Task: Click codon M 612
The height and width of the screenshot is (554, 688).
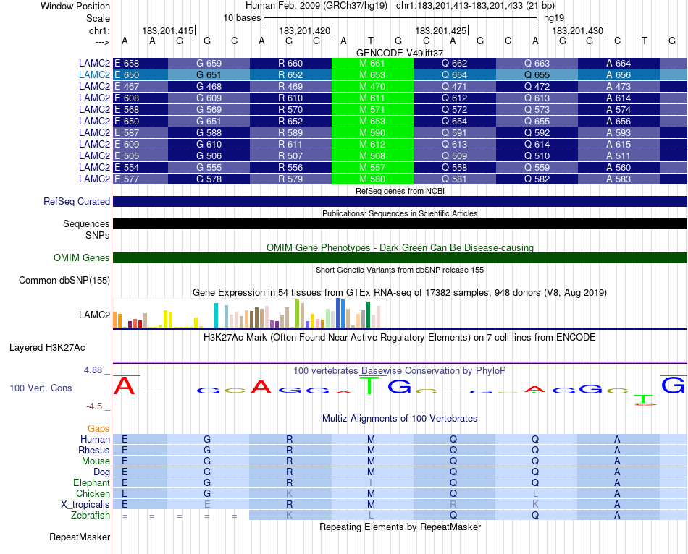Action: click(x=372, y=144)
